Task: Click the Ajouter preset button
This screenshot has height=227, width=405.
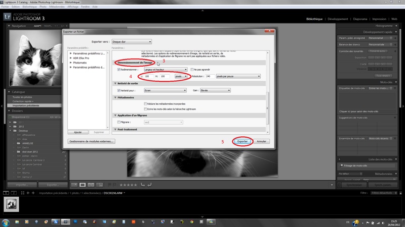Action: [78, 132]
